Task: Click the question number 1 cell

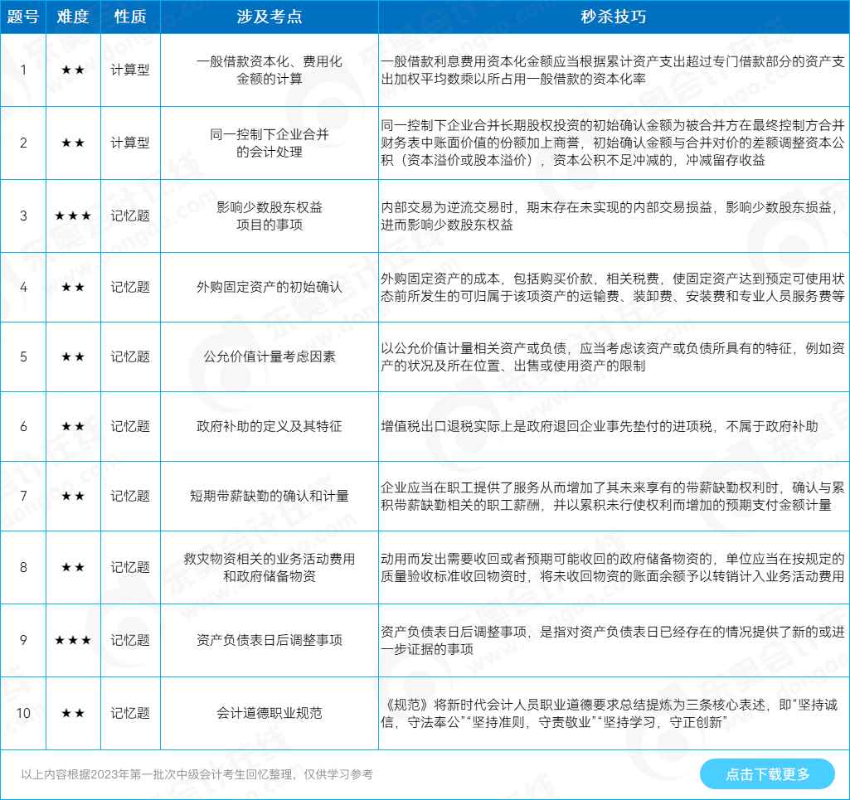Action: click(x=24, y=70)
